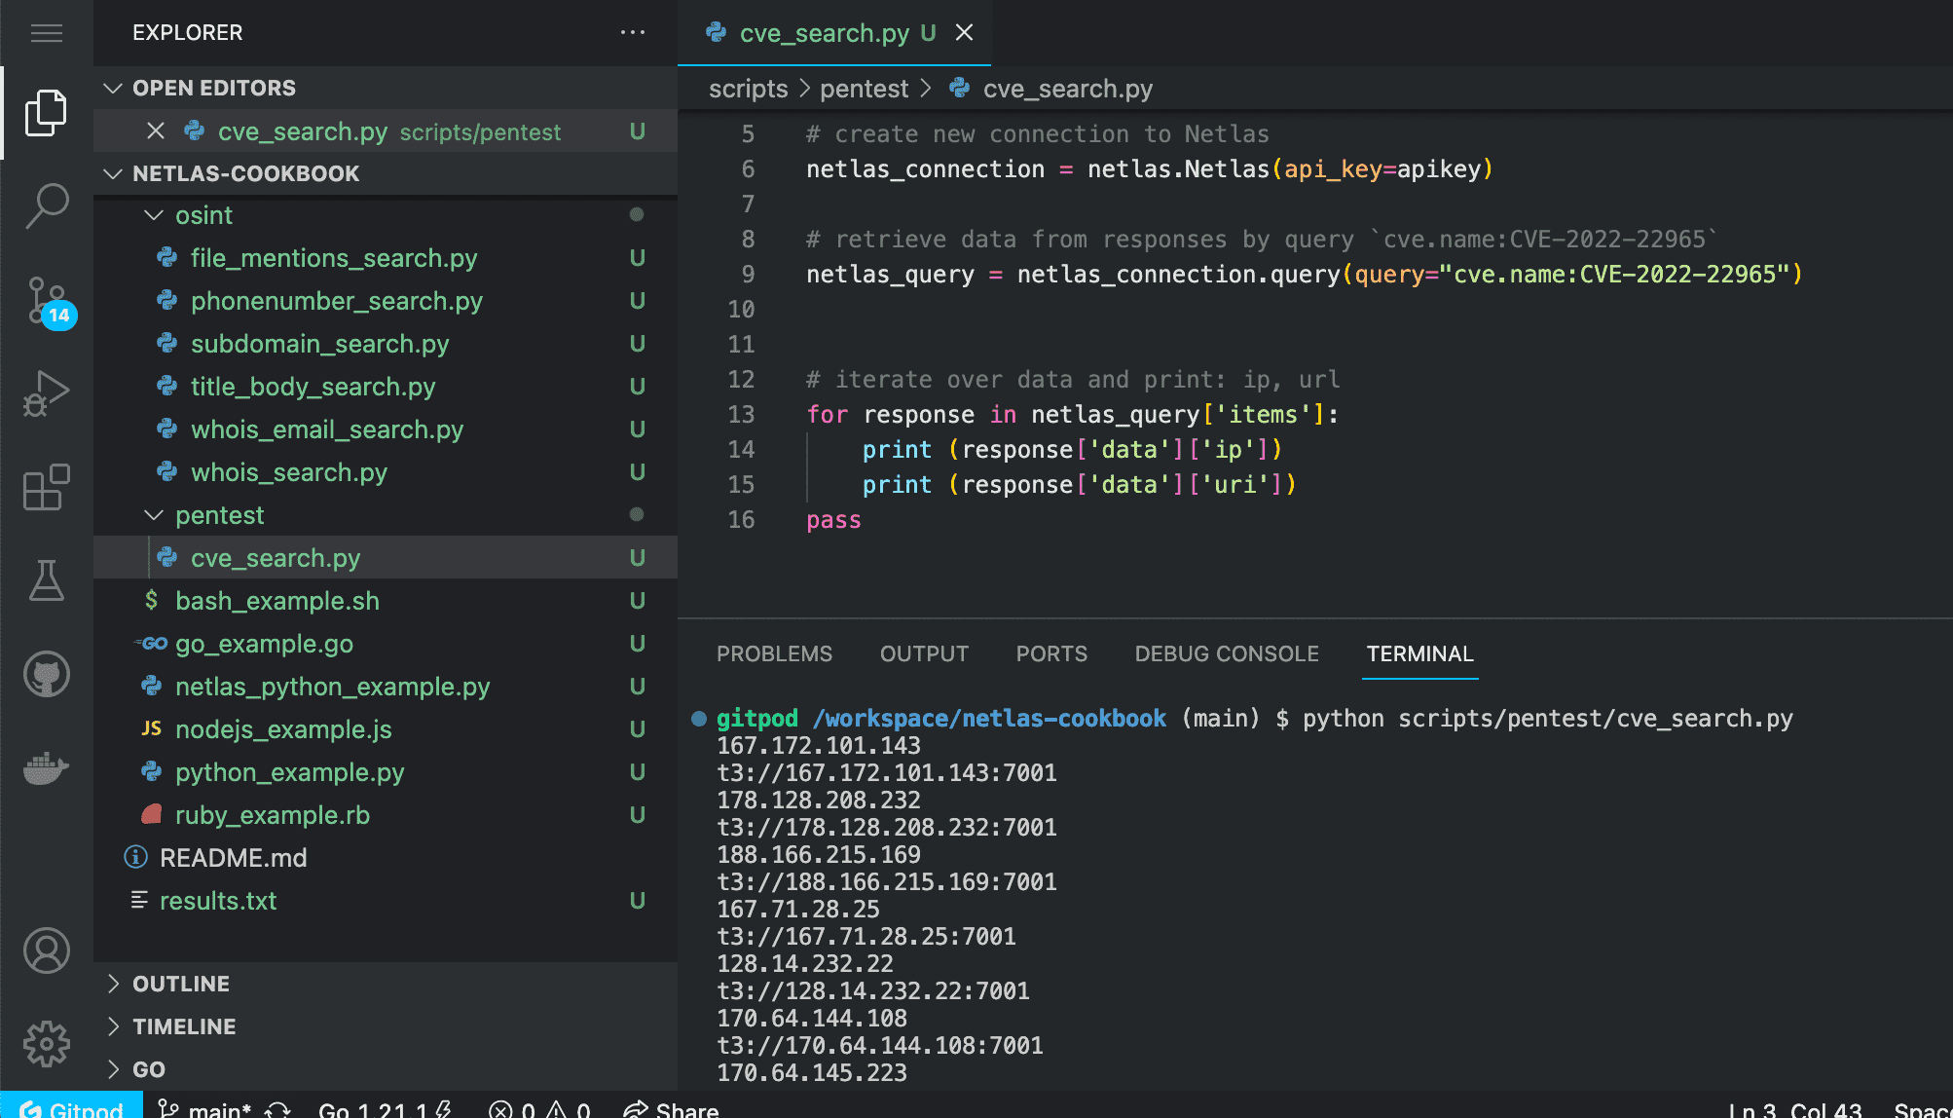Open Explorer more actions ellipsis
The width and height of the screenshot is (1953, 1118).
tap(633, 33)
